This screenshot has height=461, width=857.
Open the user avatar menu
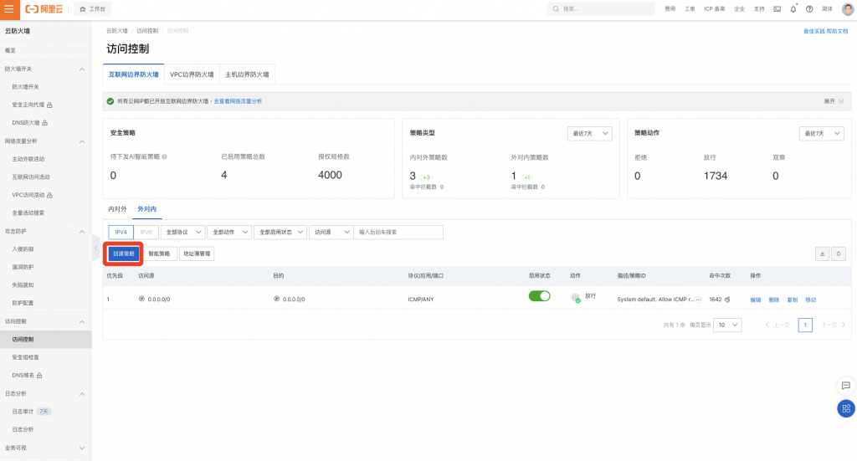[848, 9]
